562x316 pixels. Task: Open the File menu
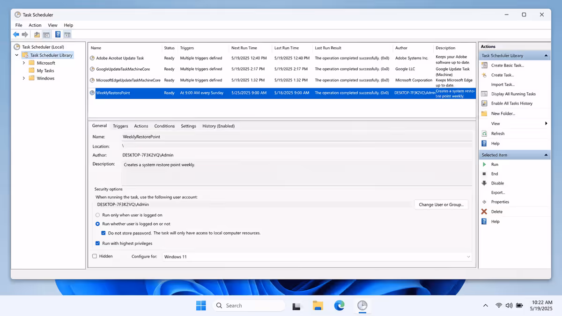point(19,25)
